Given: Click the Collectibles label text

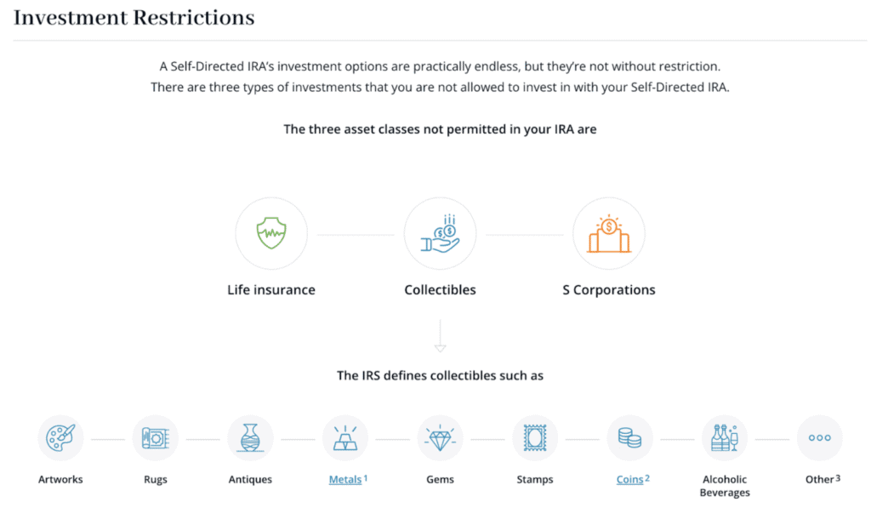Looking at the screenshot, I should [x=440, y=290].
